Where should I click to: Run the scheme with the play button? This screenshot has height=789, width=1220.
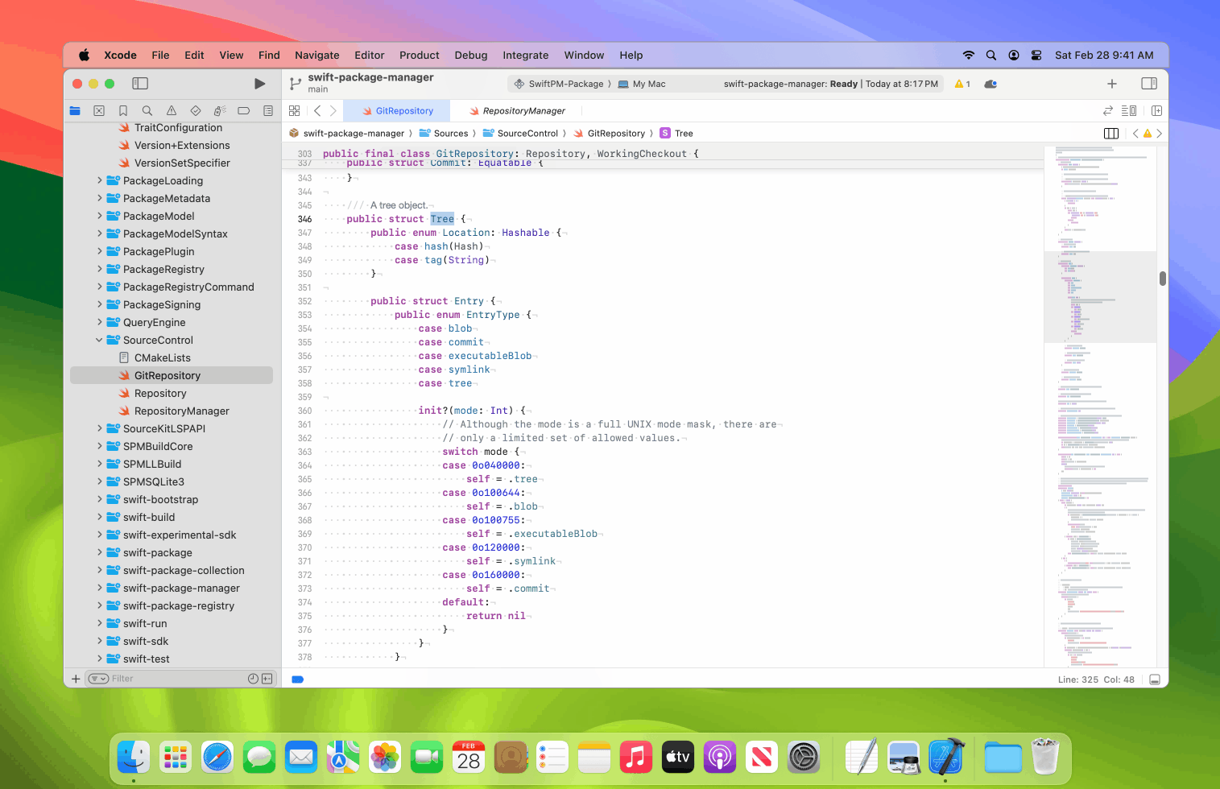pyautogui.click(x=259, y=84)
